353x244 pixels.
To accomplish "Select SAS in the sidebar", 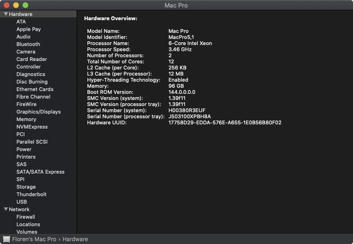I will [x=22, y=164].
